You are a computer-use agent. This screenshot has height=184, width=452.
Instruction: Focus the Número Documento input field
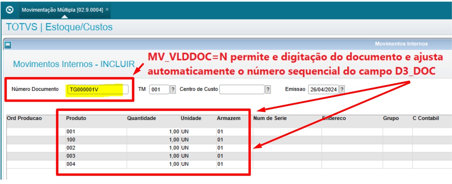tap(97, 90)
